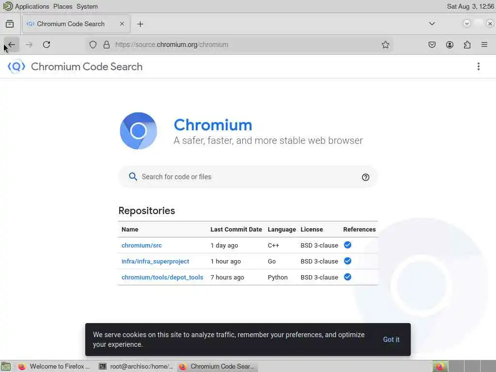Image resolution: width=496 pixels, height=372 pixels.
Task: Click the Name column header
Action: coord(130,229)
